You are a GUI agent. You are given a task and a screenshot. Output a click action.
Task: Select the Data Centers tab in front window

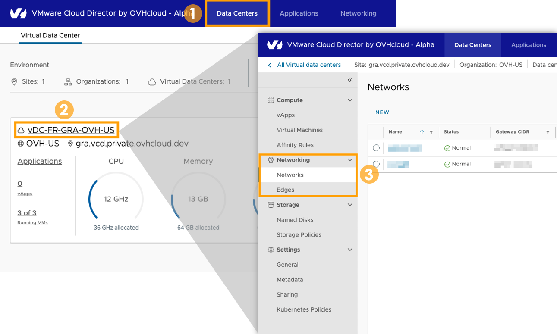(473, 45)
